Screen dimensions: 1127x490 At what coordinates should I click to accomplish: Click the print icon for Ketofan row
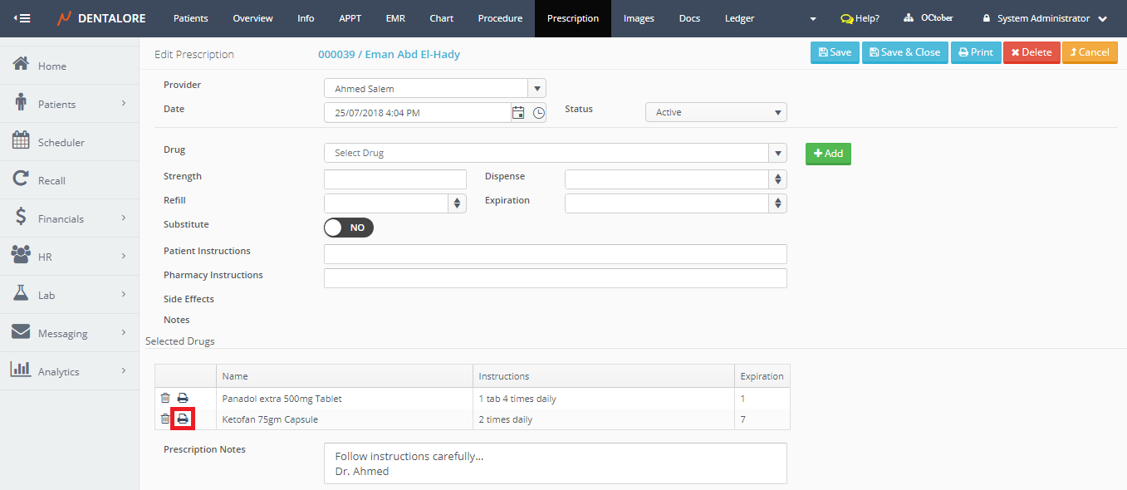point(183,419)
